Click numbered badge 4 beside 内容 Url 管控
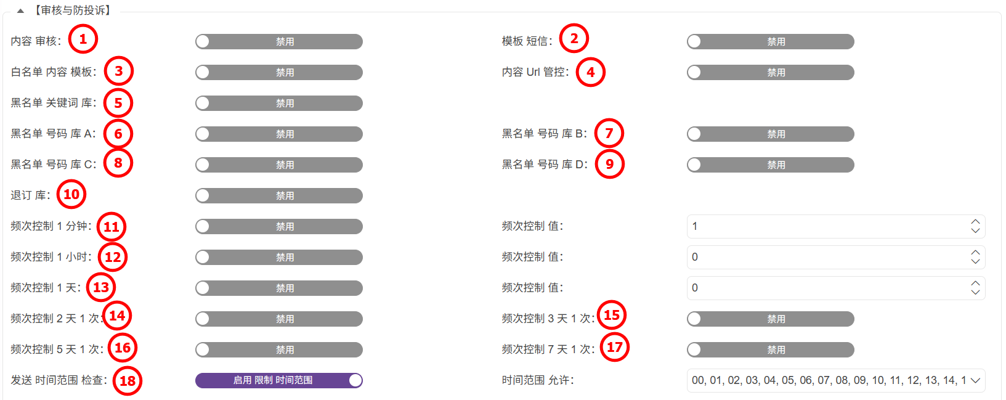Viewport: 1006px width, 400px height. tap(590, 72)
